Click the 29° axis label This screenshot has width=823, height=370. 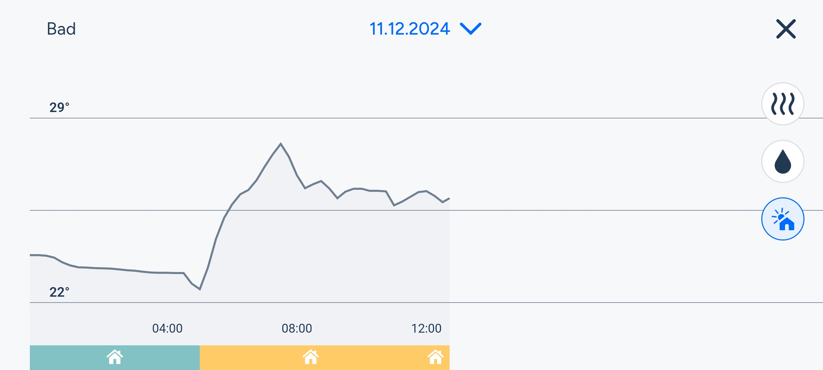pyautogui.click(x=59, y=108)
